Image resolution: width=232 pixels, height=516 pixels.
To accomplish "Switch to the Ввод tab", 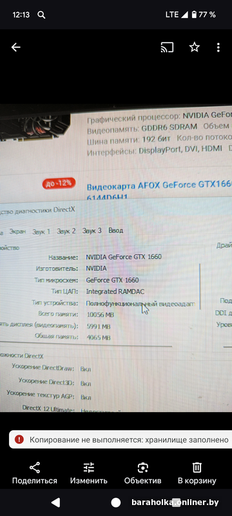I will (115, 230).
